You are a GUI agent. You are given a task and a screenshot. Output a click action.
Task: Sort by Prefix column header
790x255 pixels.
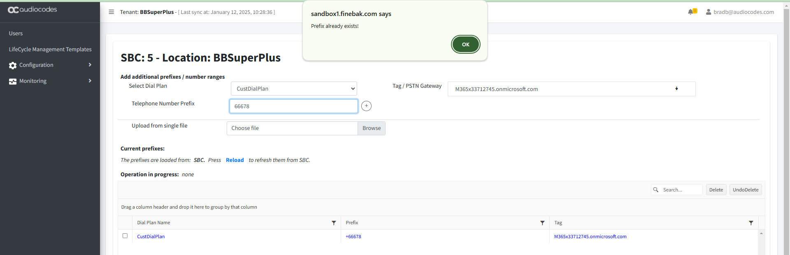click(352, 223)
